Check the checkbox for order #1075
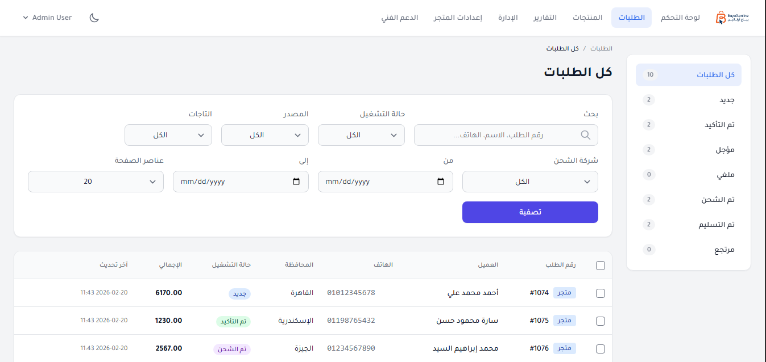This screenshot has width=766, height=362. coord(600,321)
